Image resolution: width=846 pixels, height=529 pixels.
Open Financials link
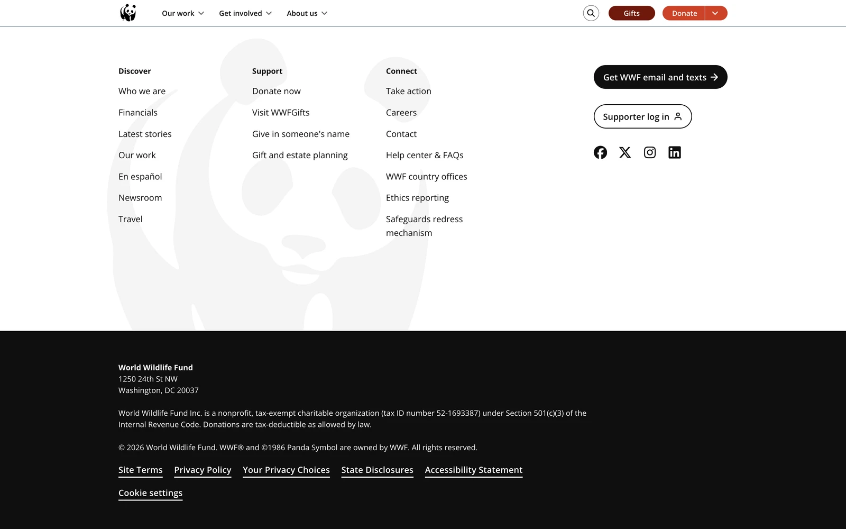[138, 113]
